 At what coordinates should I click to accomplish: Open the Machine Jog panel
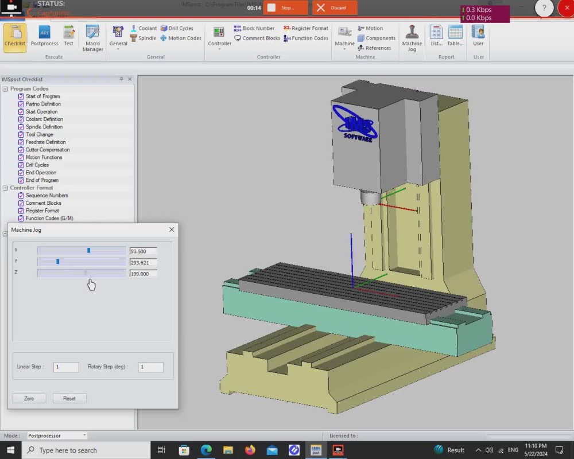pyautogui.click(x=412, y=37)
